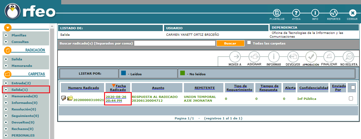Screen dimensions: 361x139
Task: Expand the Entrada(2) folder
Action: 6,83
